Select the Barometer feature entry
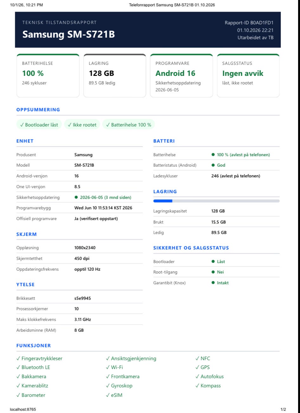 tap(31, 395)
